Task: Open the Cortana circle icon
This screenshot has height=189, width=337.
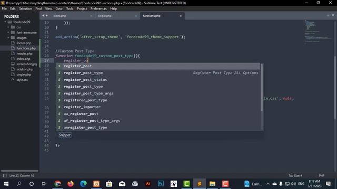Action: pos(32,184)
